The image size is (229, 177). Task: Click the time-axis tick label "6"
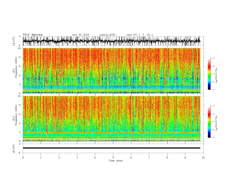point(131,158)
